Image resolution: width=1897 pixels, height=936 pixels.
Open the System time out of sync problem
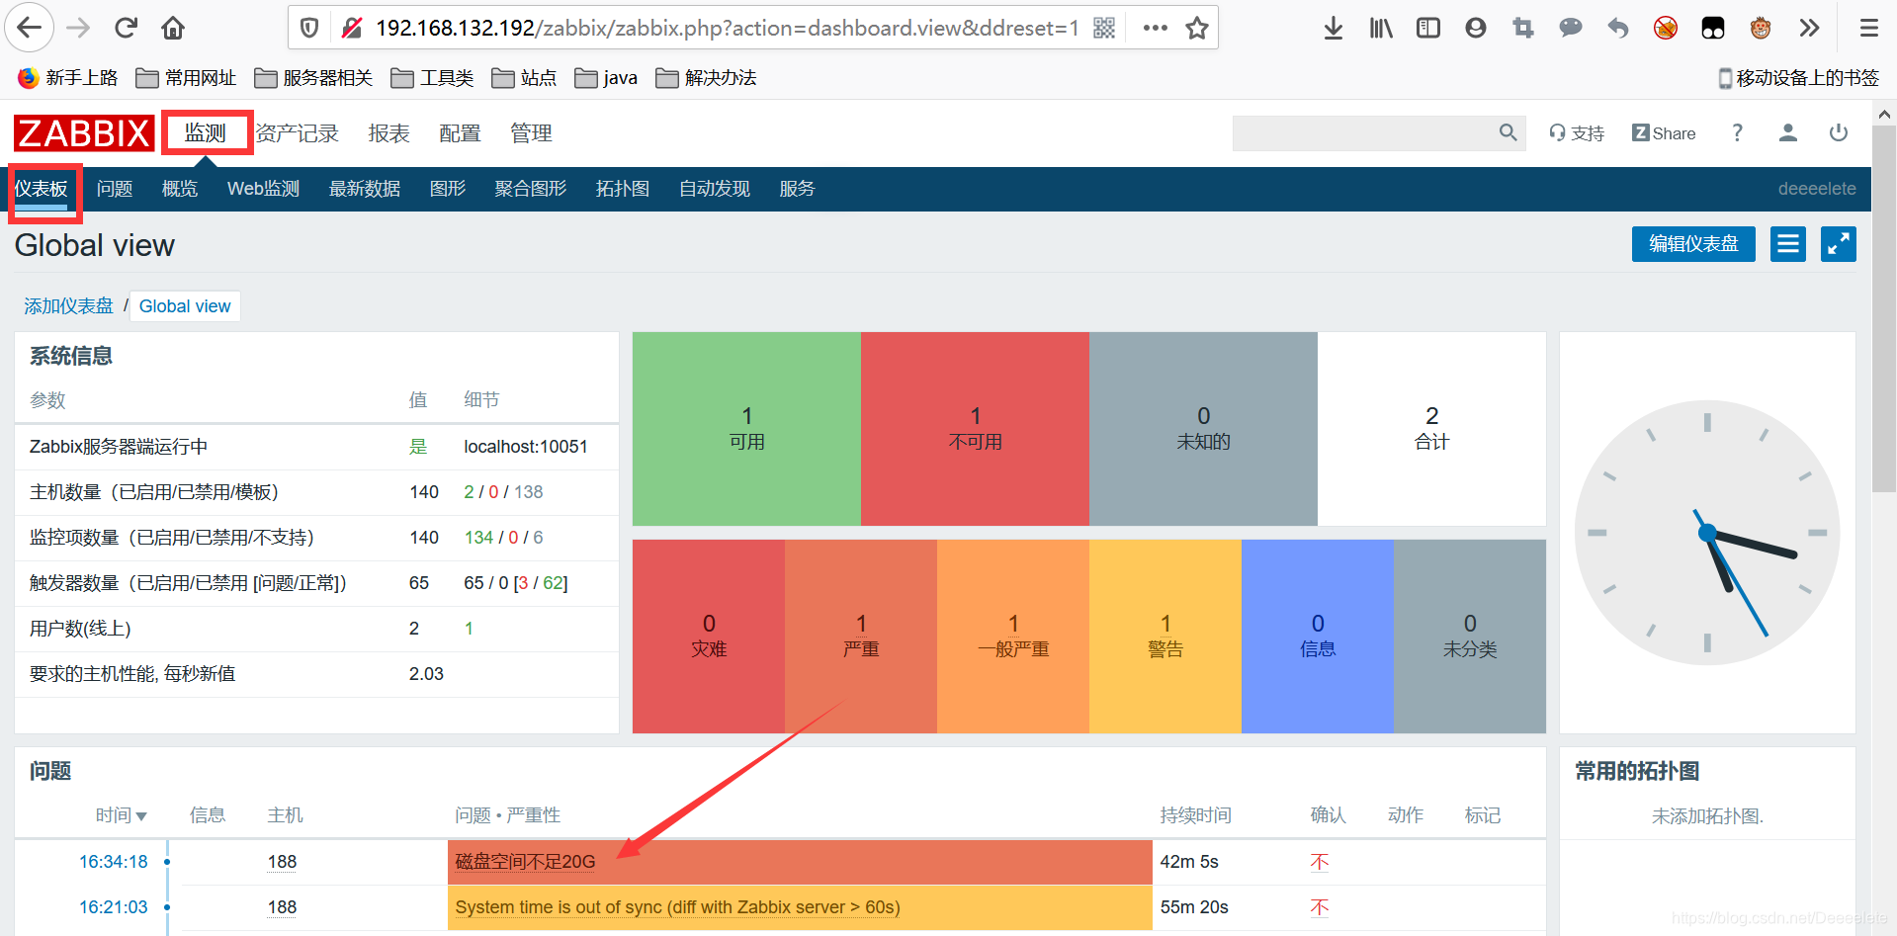(x=677, y=907)
